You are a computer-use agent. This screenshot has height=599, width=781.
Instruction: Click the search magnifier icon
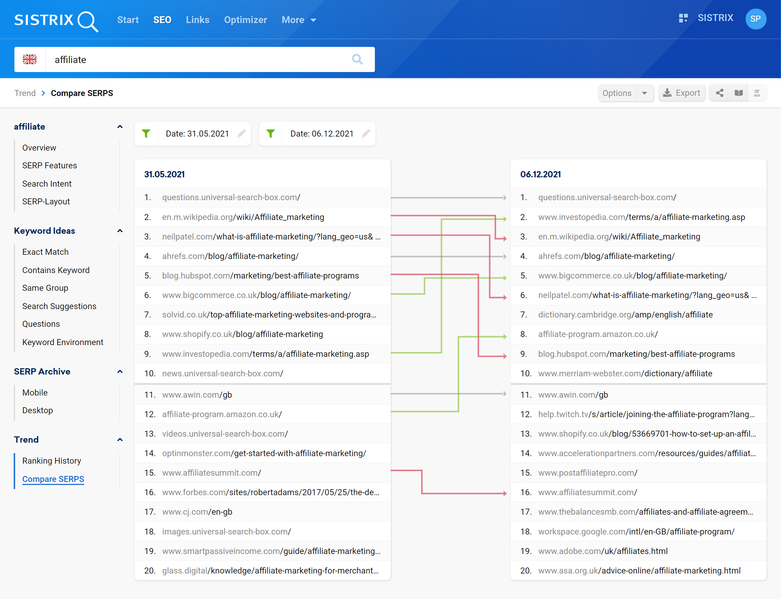pyautogui.click(x=357, y=59)
